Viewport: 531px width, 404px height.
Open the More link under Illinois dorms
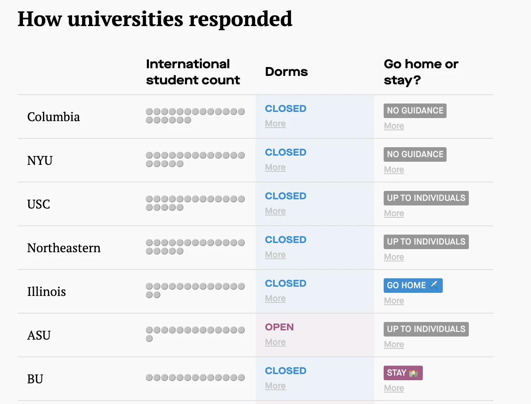pos(275,299)
